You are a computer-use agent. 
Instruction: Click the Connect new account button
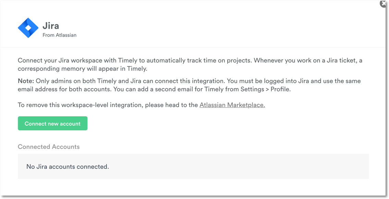click(52, 124)
